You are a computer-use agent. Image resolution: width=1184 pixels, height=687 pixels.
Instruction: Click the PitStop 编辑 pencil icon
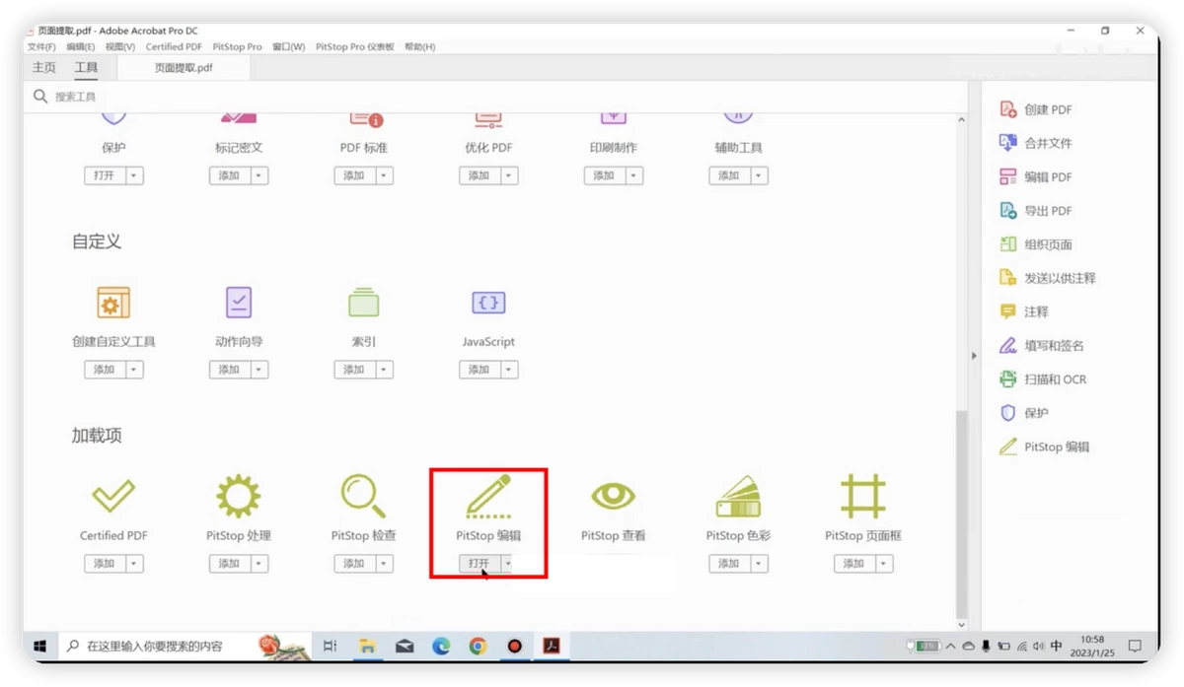pos(488,496)
